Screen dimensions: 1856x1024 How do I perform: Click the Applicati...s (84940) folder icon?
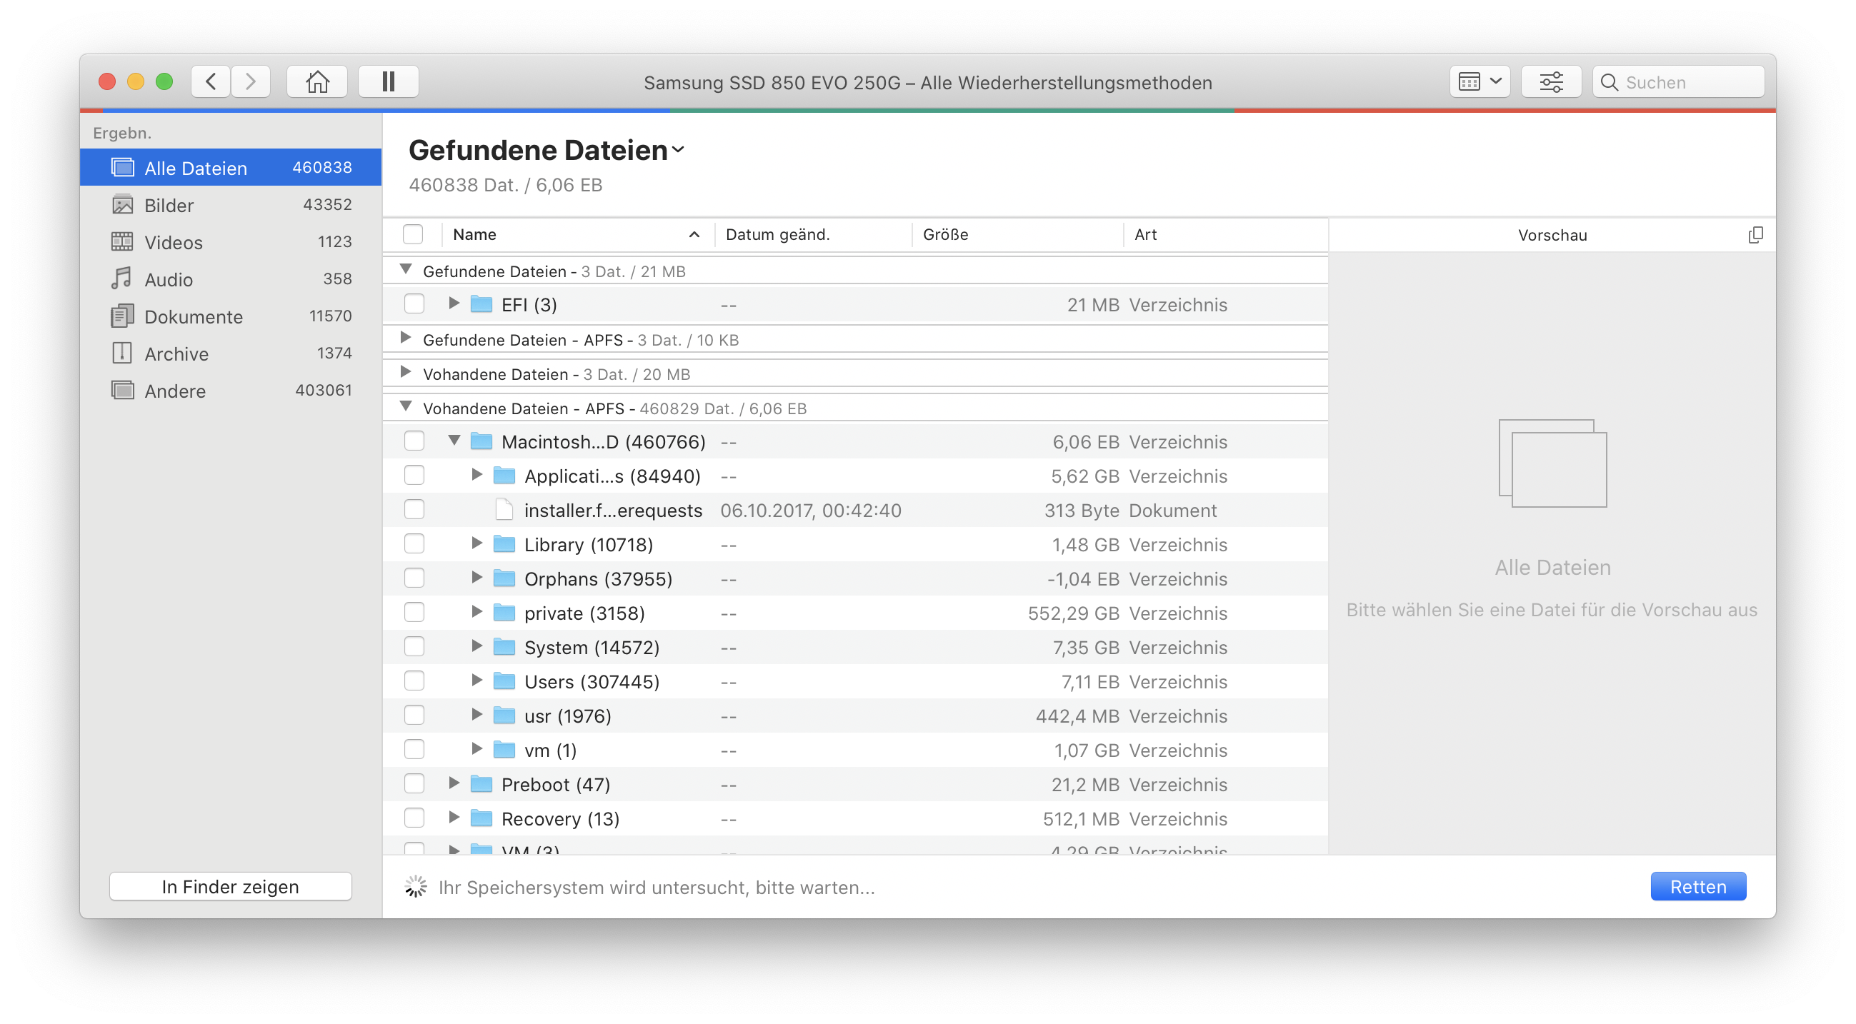click(504, 476)
